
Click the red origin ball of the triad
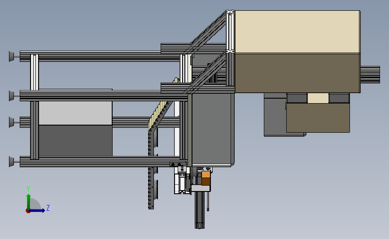[x=28, y=211]
